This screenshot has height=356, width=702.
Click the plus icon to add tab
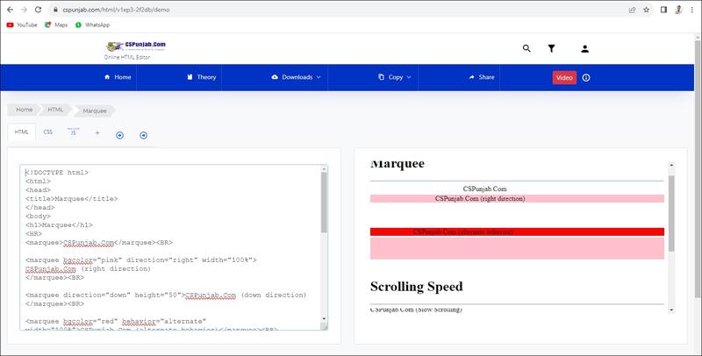tap(97, 133)
